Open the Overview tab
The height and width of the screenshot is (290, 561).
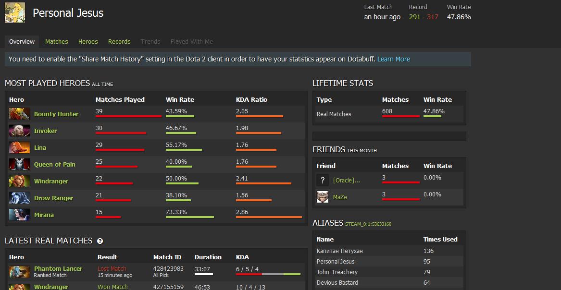coord(22,41)
